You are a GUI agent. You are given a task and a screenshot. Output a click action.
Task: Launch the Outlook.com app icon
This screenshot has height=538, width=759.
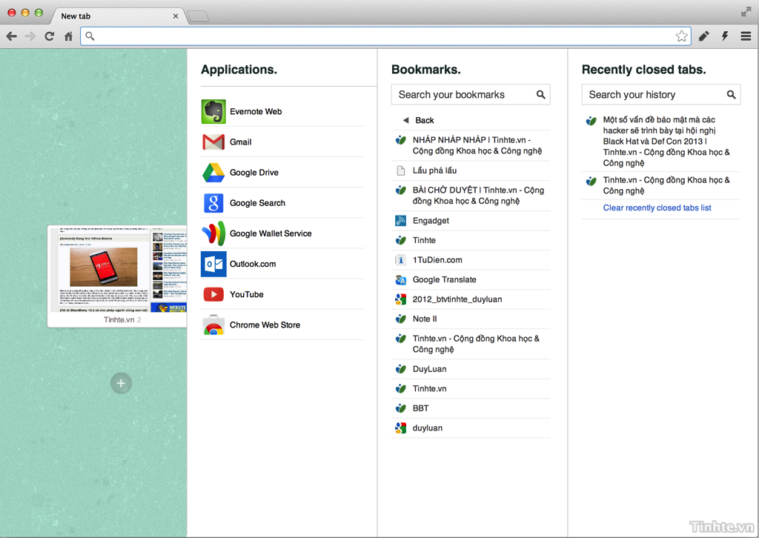click(213, 264)
